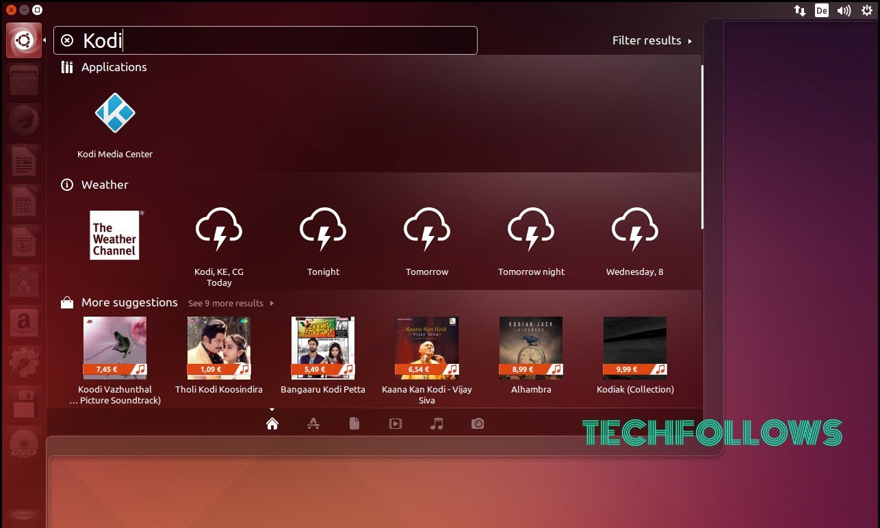
Task: Switch to the Files lens icon
Action: point(354,424)
